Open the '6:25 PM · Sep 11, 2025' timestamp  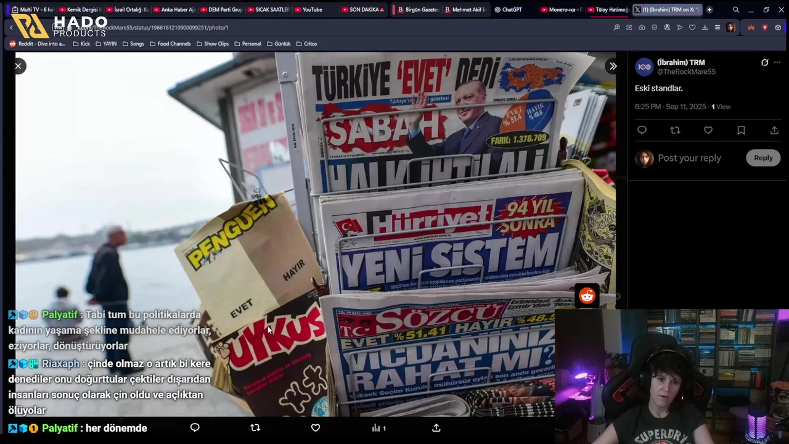pos(671,107)
